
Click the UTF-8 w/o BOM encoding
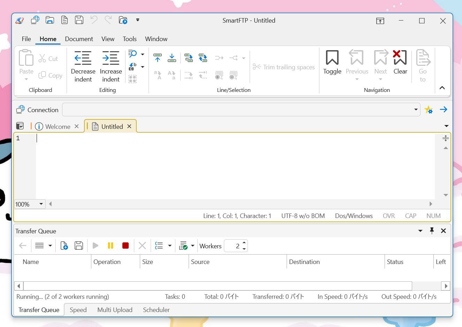click(x=303, y=216)
